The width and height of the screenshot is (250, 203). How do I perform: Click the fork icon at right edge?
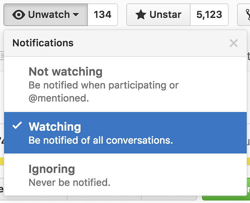tap(248, 15)
